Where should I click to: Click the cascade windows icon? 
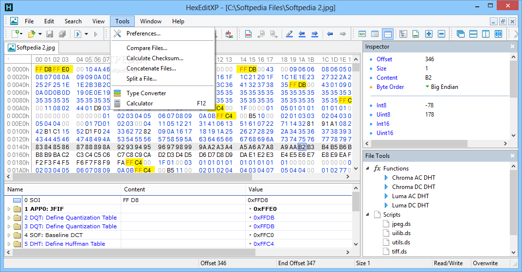[460, 34]
